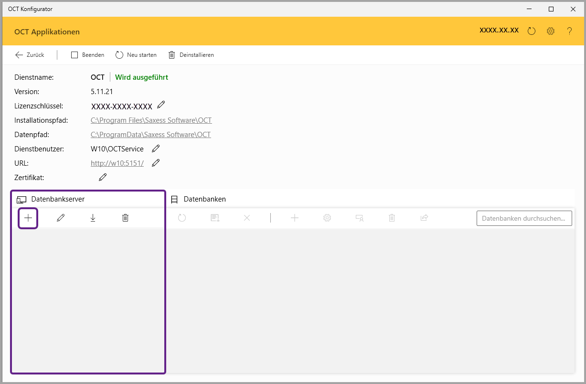The width and height of the screenshot is (586, 384).
Task: Open help via the question mark icon
Action: [x=569, y=31]
